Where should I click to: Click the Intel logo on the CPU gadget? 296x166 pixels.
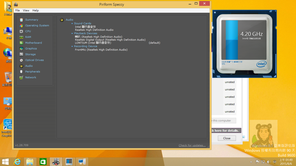point(261,64)
